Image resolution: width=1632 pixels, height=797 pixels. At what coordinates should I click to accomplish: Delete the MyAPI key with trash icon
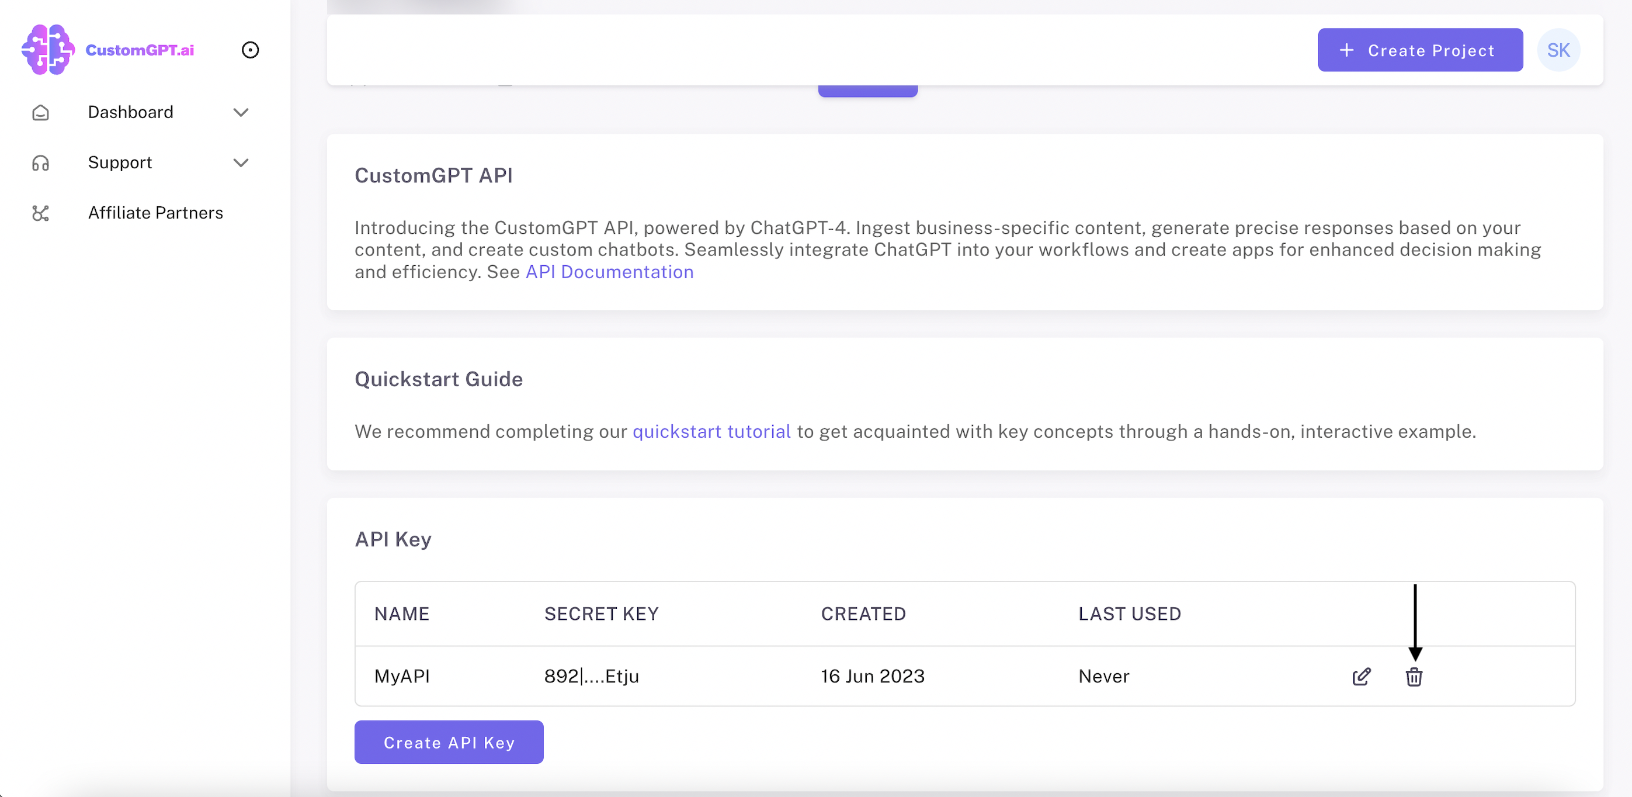click(1414, 677)
